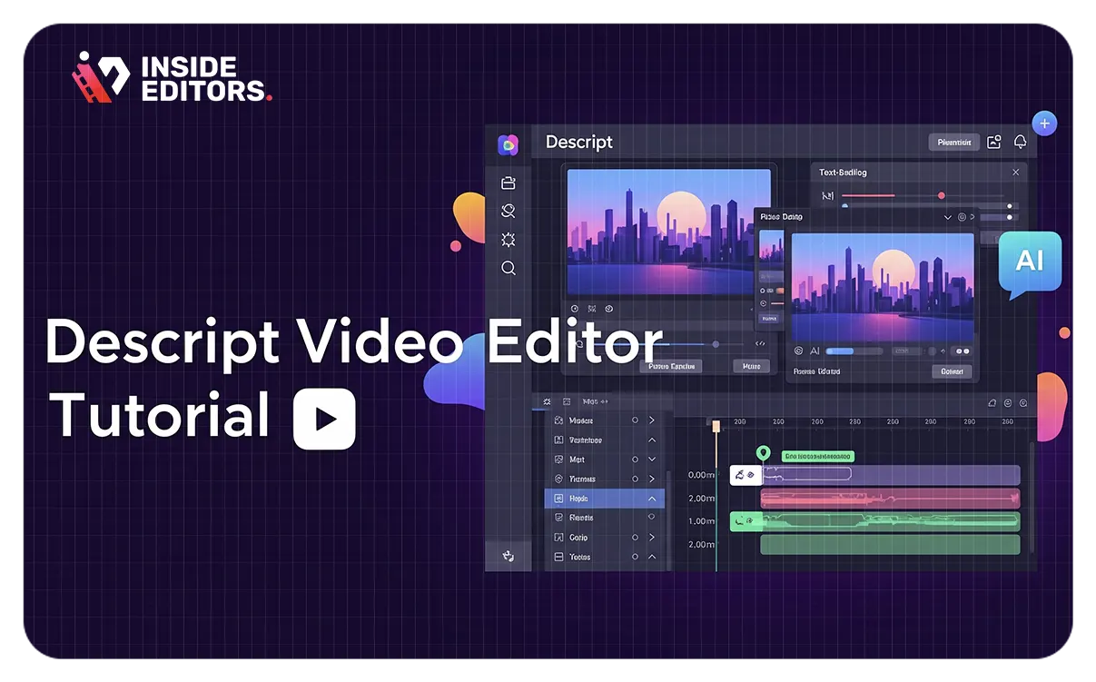
Task: Select the Gorio row in the list
Action: pos(605,538)
